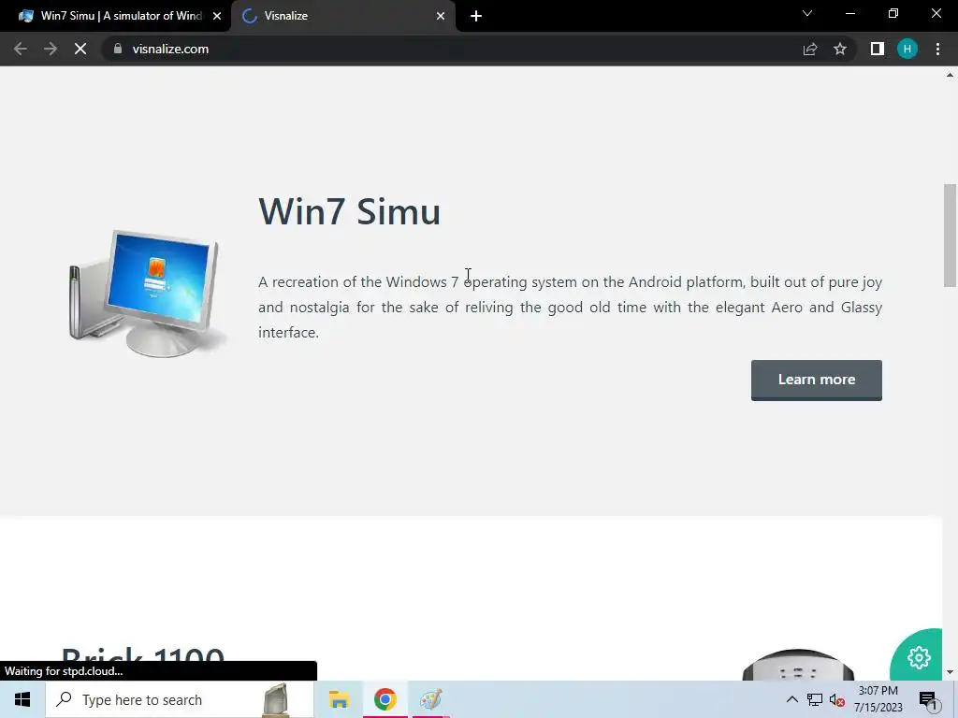958x718 pixels.
Task: Focus the visnalize.com address bar
Action: point(452,49)
